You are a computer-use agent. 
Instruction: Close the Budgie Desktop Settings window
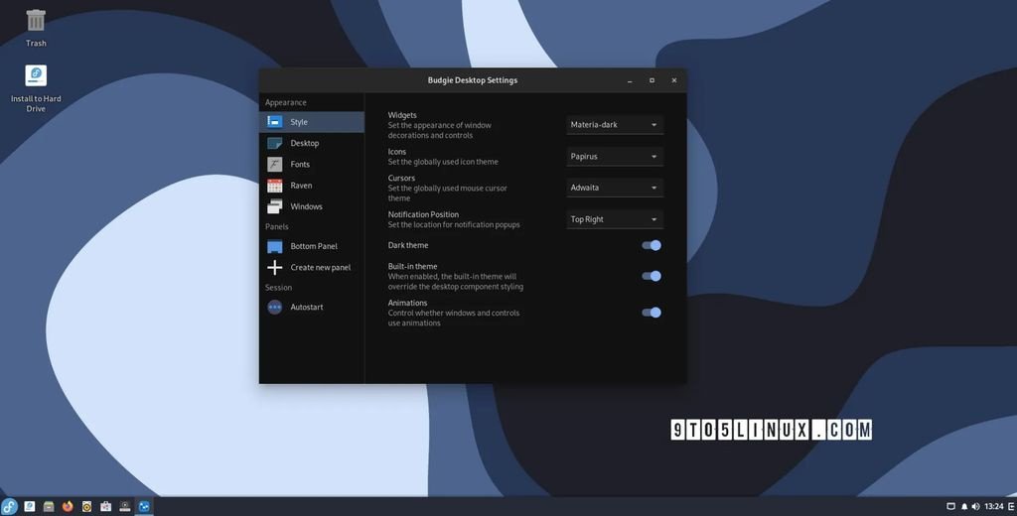point(674,80)
